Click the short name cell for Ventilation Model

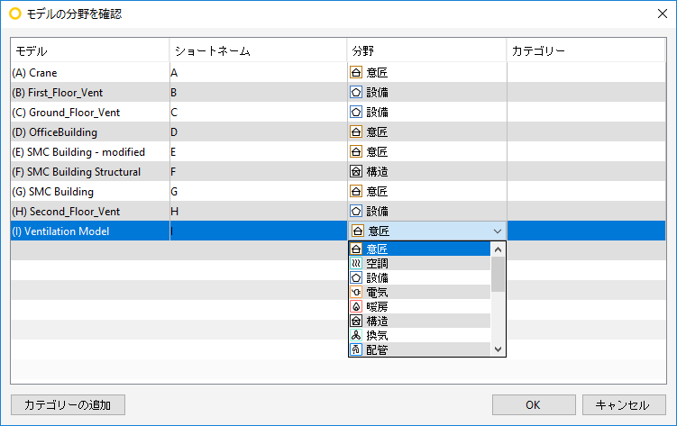point(258,231)
